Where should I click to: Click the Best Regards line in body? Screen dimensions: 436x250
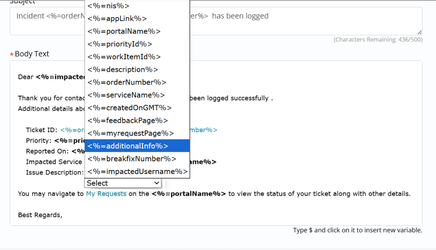(x=40, y=215)
